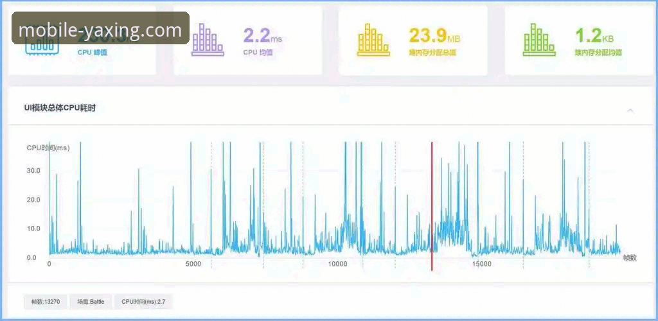Click the 堆内存分配均值 label
The width and height of the screenshot is (658, 321).
coord(598,53)
